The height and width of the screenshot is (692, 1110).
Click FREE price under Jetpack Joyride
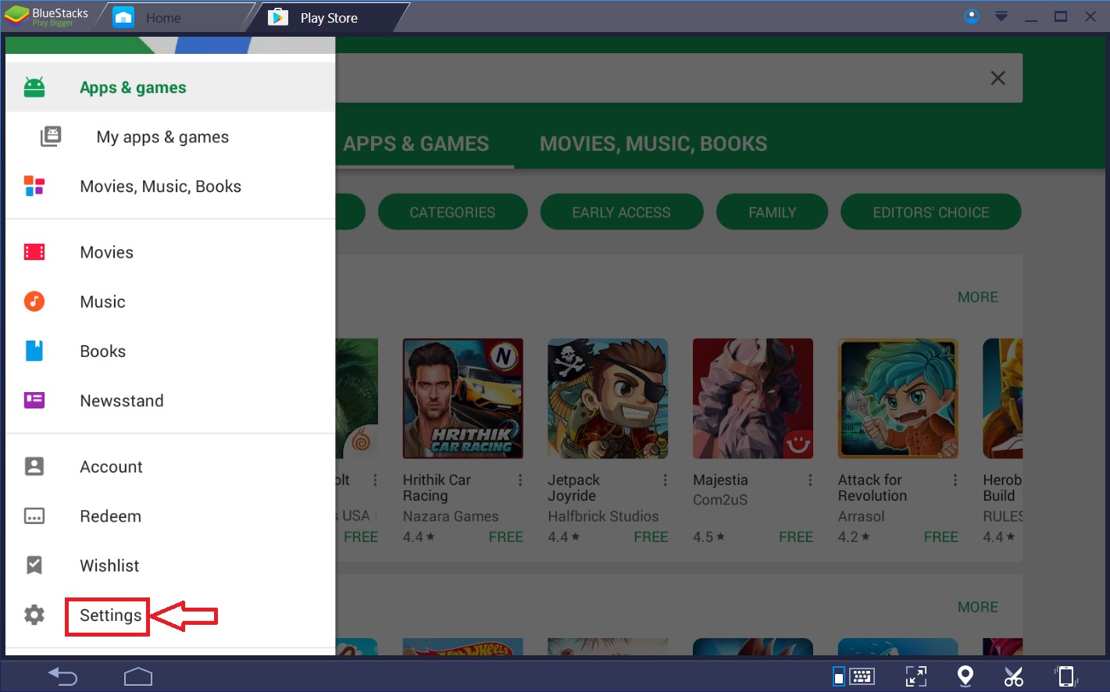pyautogui.click(x=651, y=537)
